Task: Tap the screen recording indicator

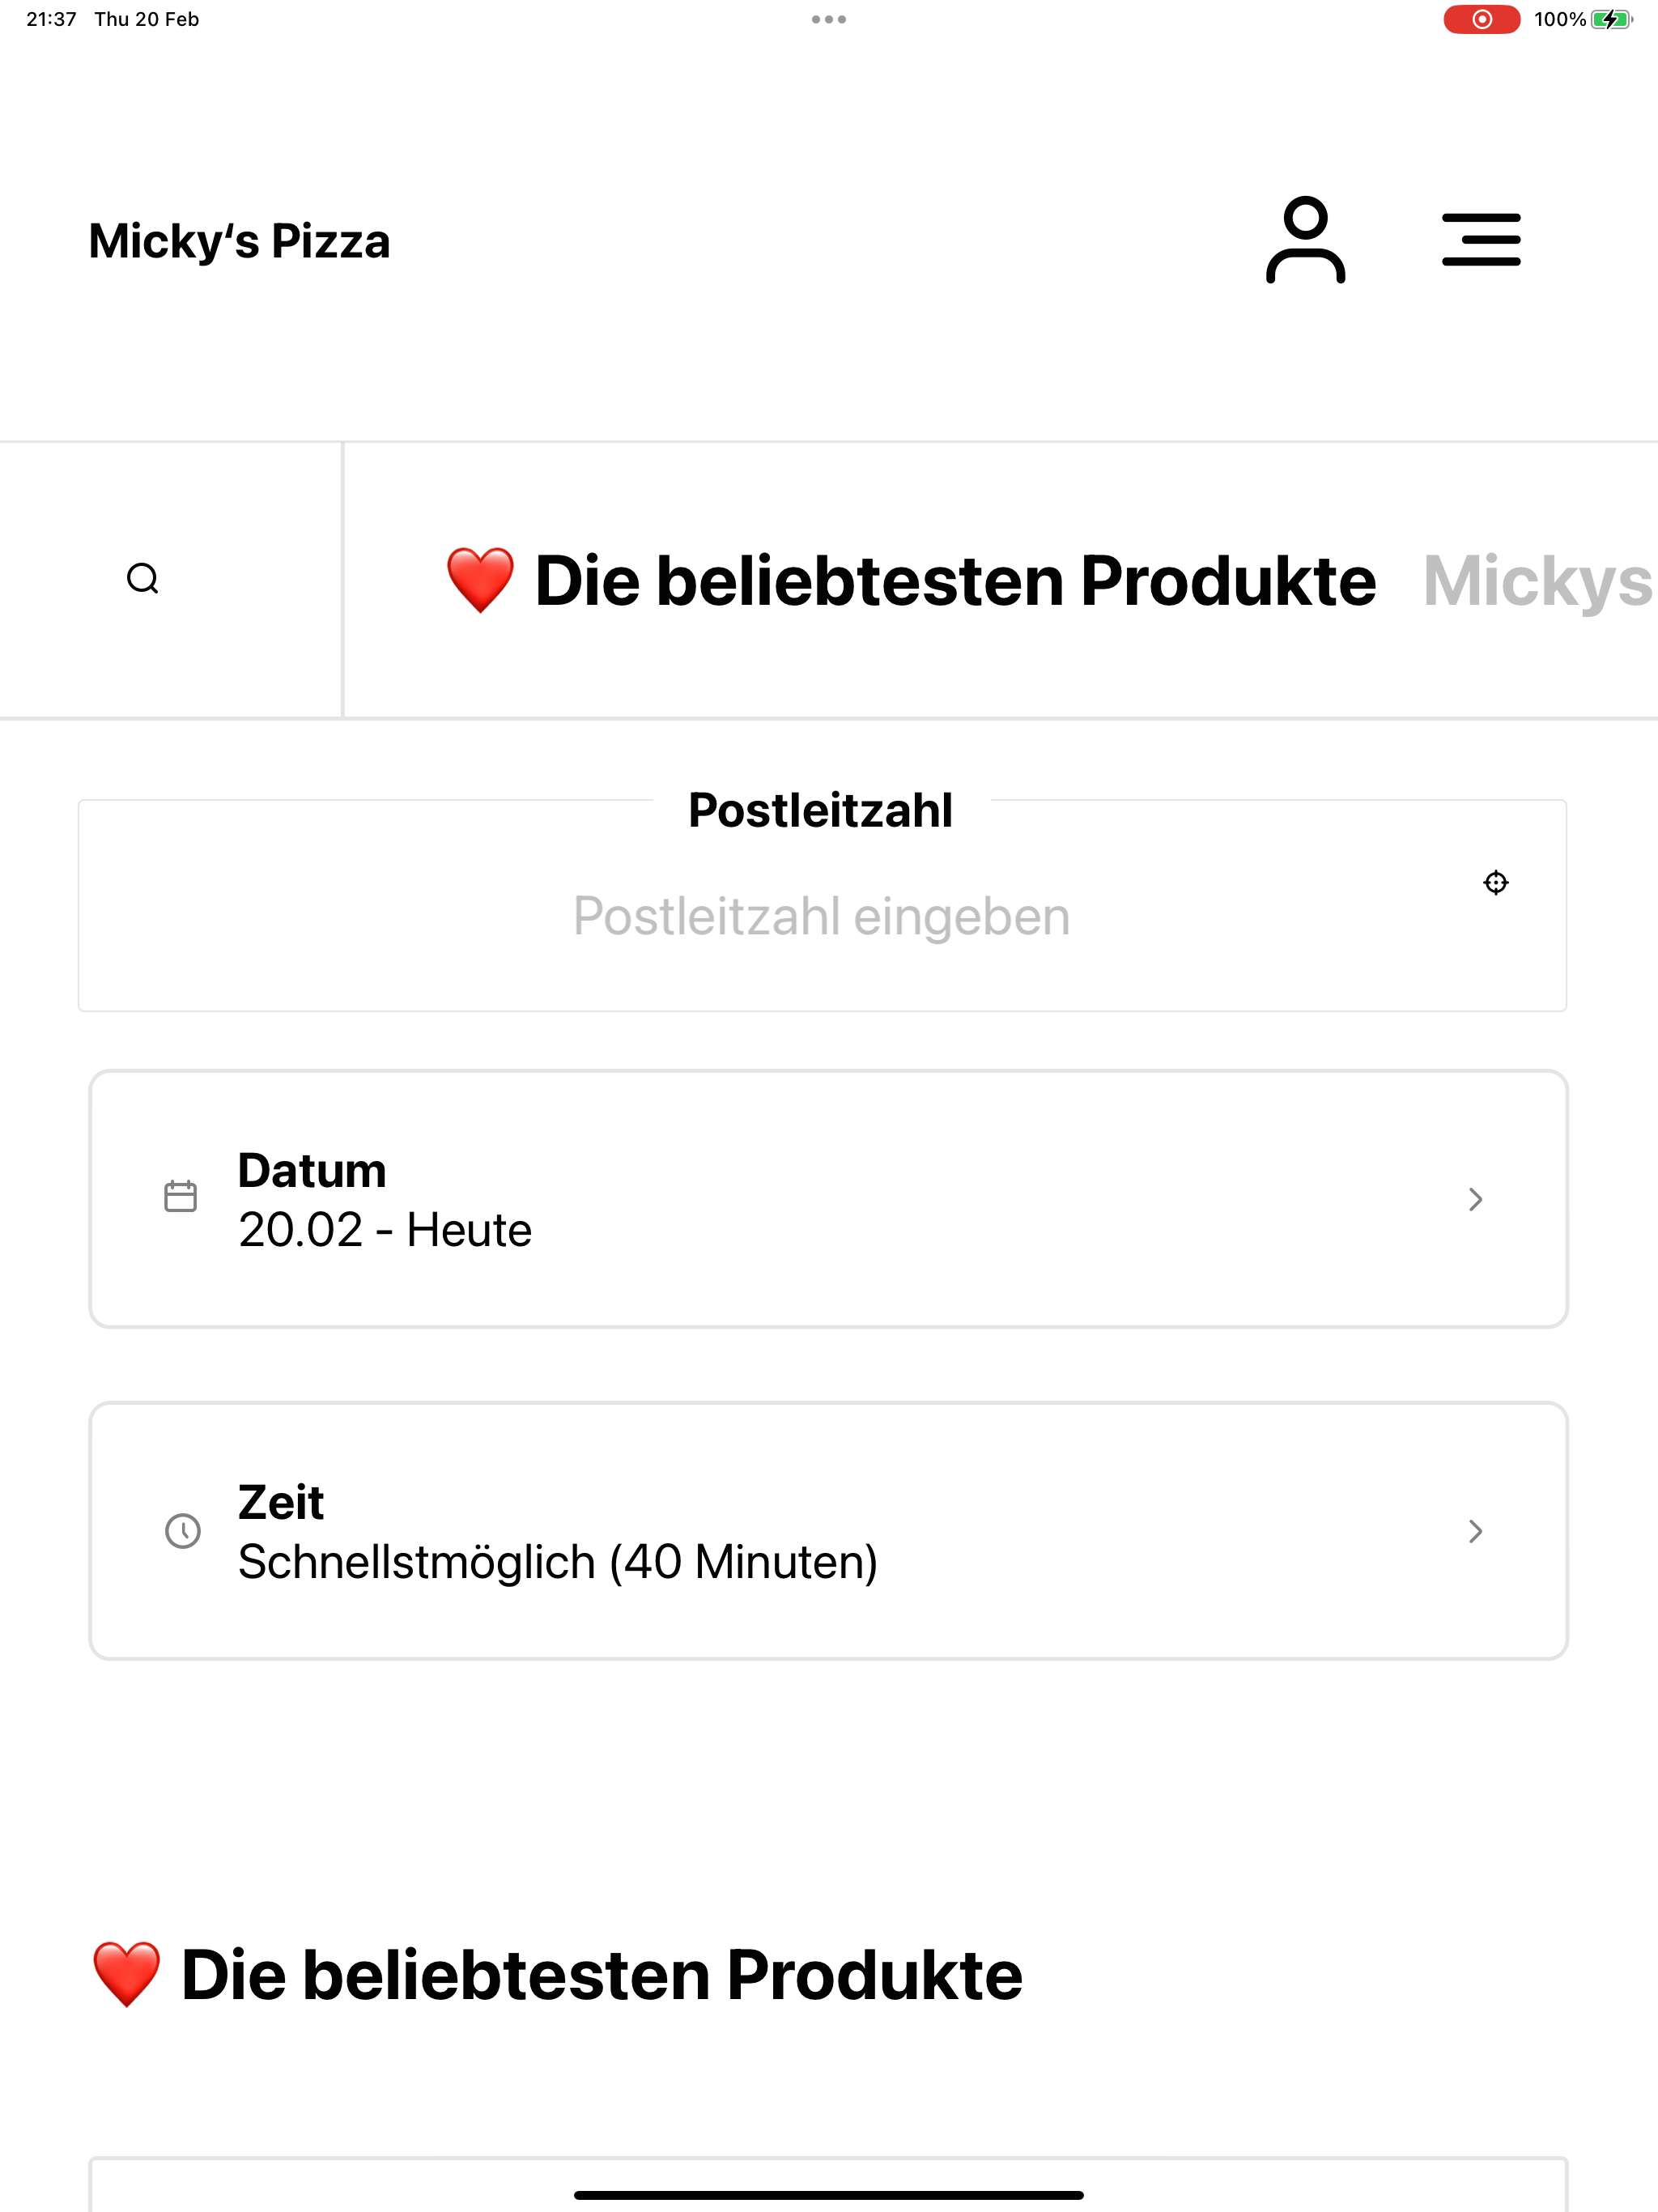Action: click(x=1481, y=19)
